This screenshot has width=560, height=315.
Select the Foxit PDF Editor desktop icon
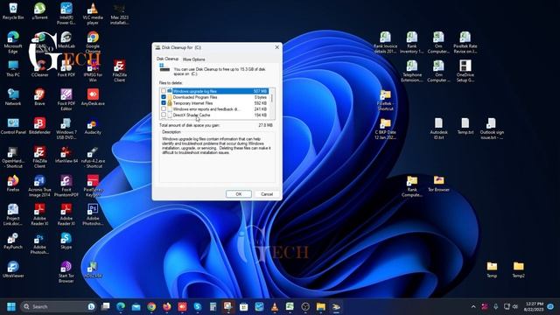(66, 100)
